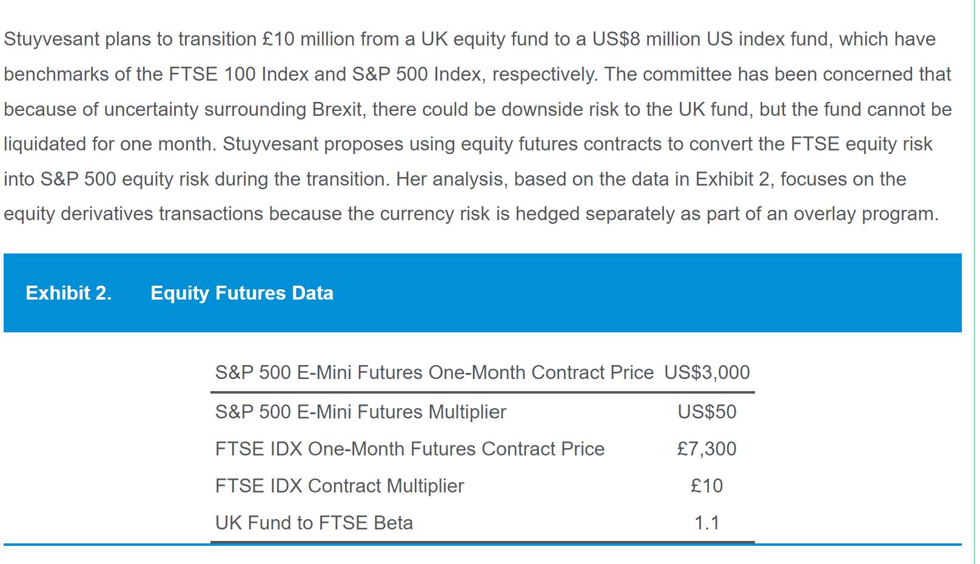This screenshot has height=564, width=980.
Task: Click the US$50 multiplier value
Action: (706, 412)
